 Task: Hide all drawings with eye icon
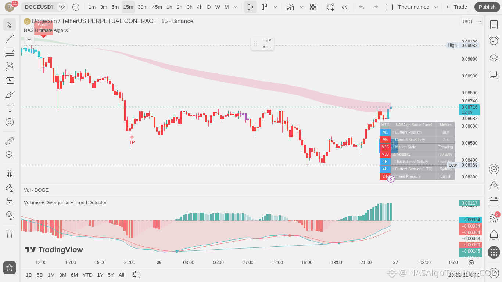[10, 215]
